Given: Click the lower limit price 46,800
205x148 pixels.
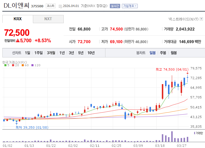Looking at the screenshot, I should pos(141,42).
